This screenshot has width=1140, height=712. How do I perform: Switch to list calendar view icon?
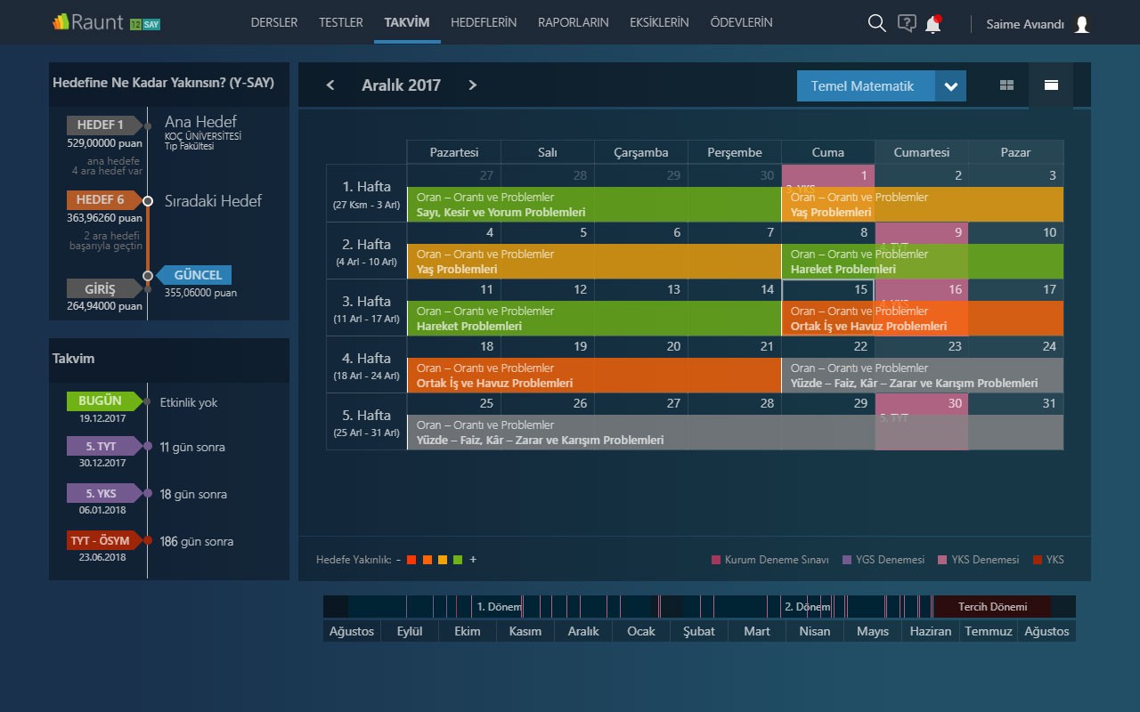click(x=1051, y=85)
